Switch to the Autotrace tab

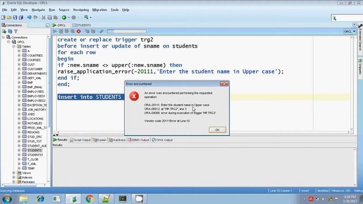(117, 140)
